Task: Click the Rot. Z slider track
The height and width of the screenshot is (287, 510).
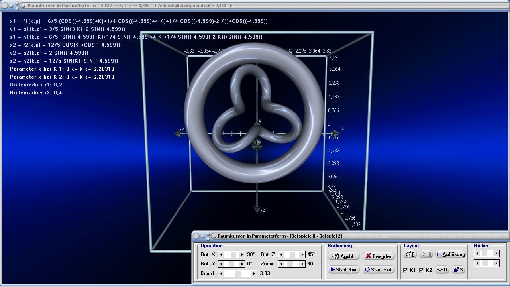Action: [x=292, y=254]
